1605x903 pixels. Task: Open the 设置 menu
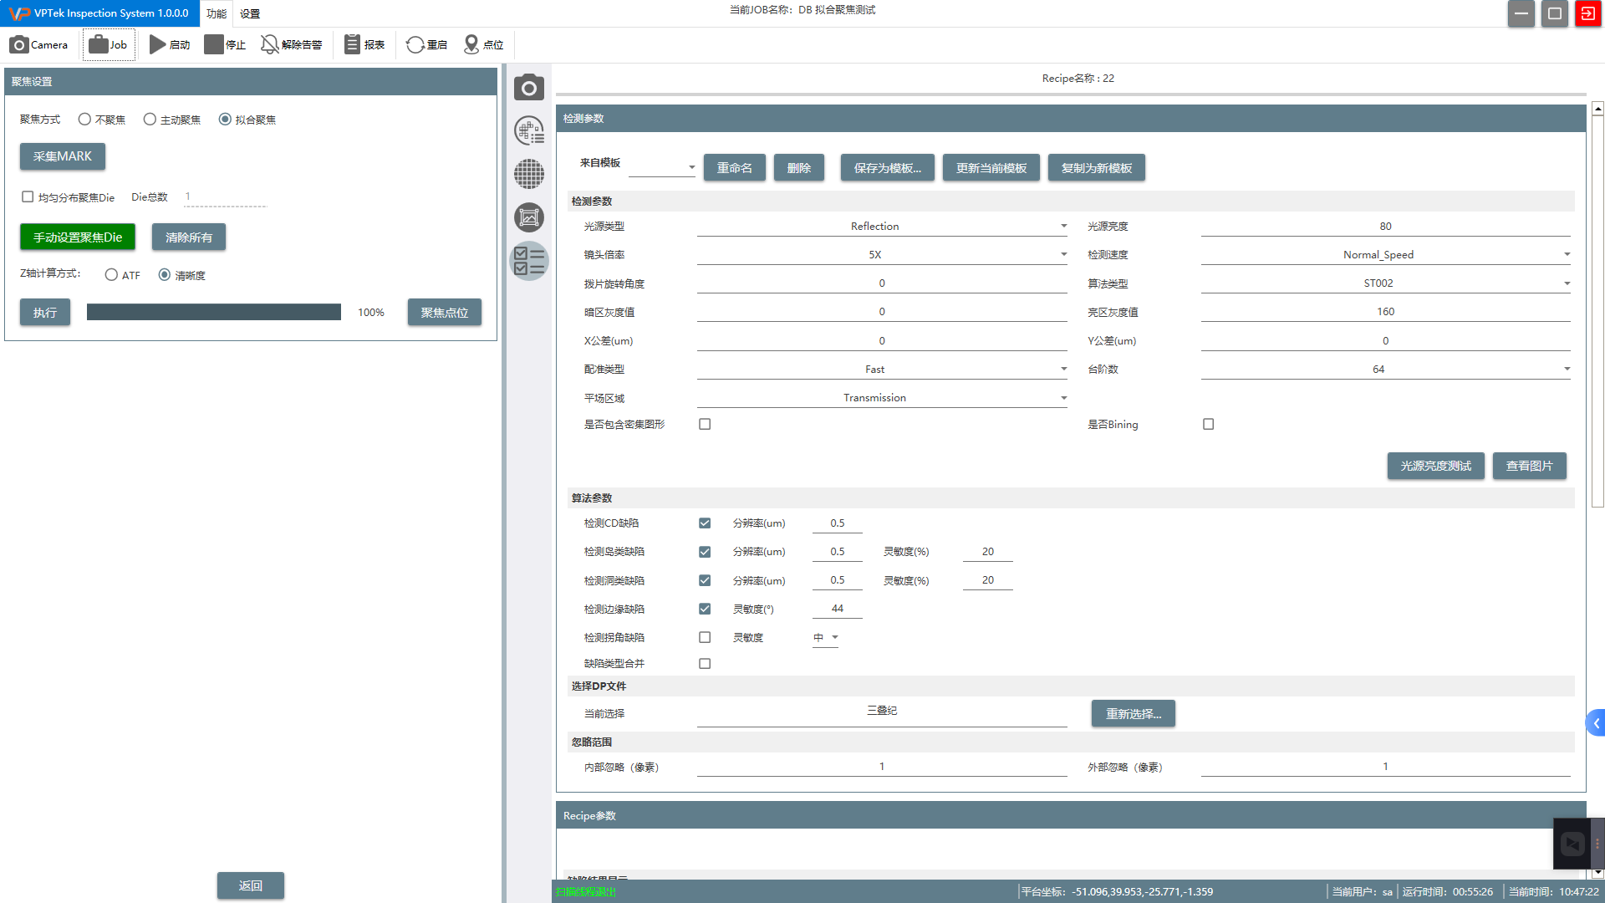coord(250,13)
